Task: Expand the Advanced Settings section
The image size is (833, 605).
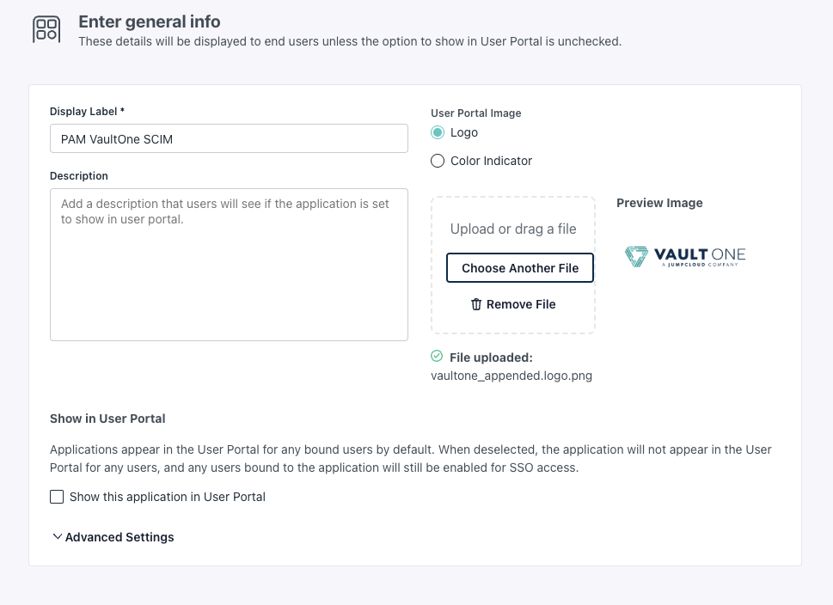Action: (113, 537)
